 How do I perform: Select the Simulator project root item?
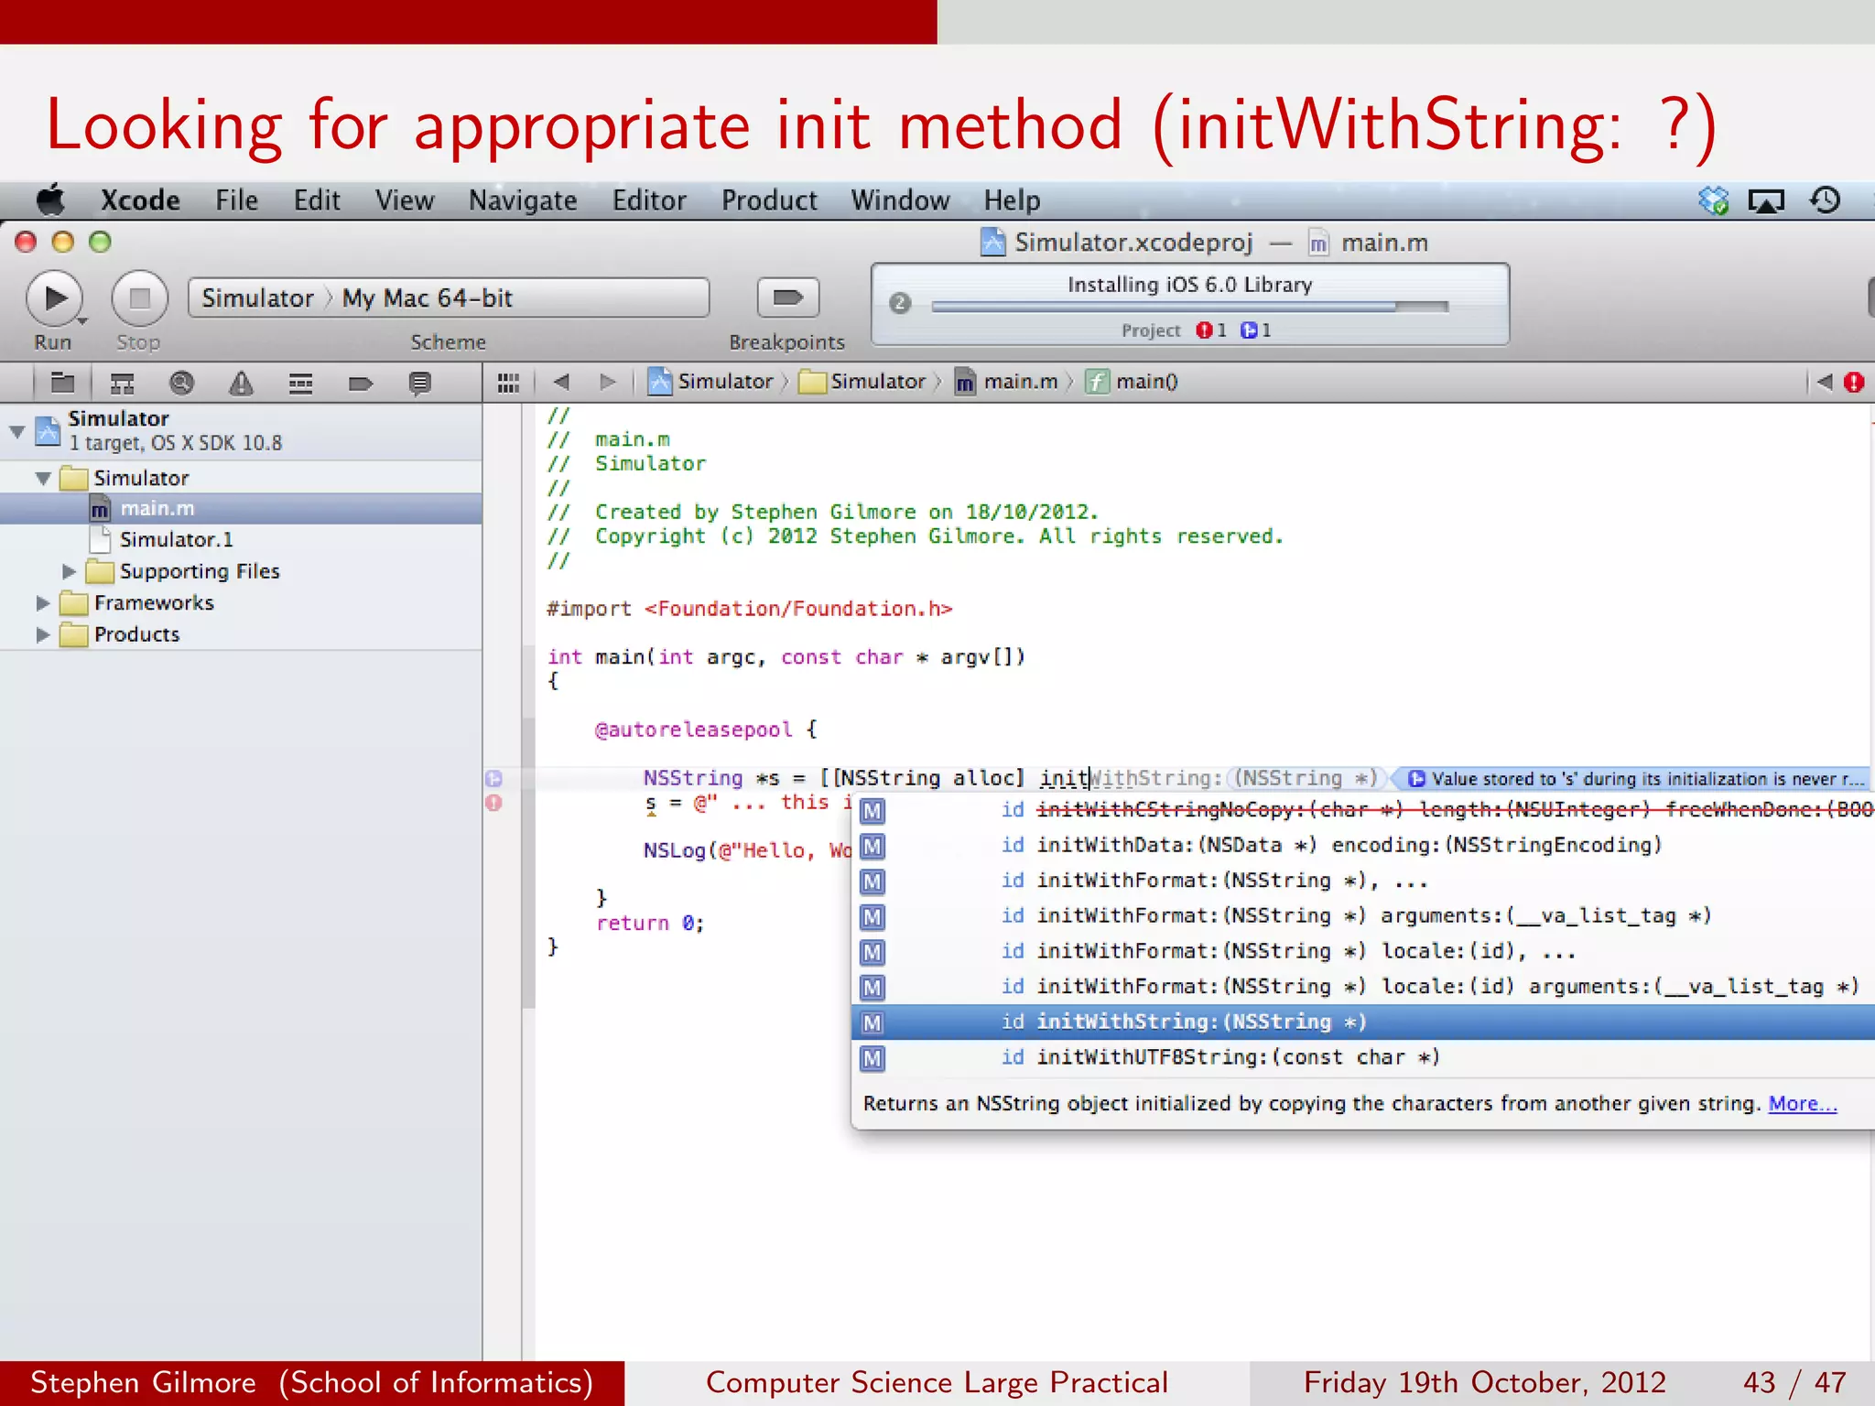coord(241,430)
